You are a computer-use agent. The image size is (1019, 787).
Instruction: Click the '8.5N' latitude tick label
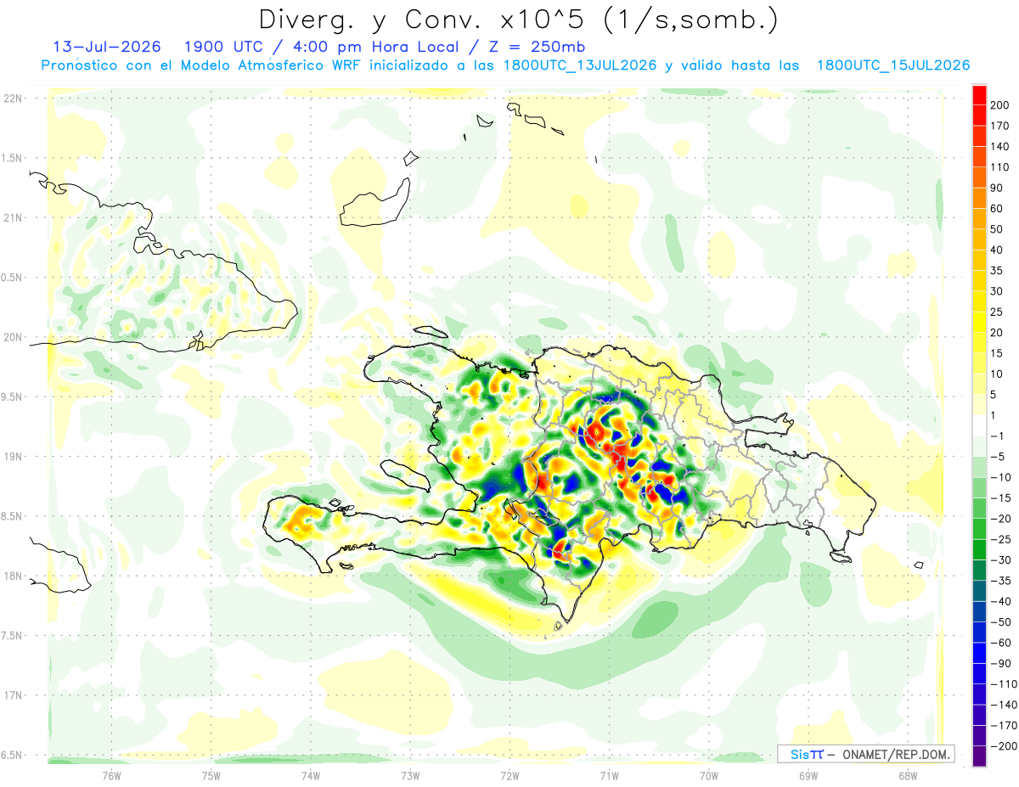[12, 516]
